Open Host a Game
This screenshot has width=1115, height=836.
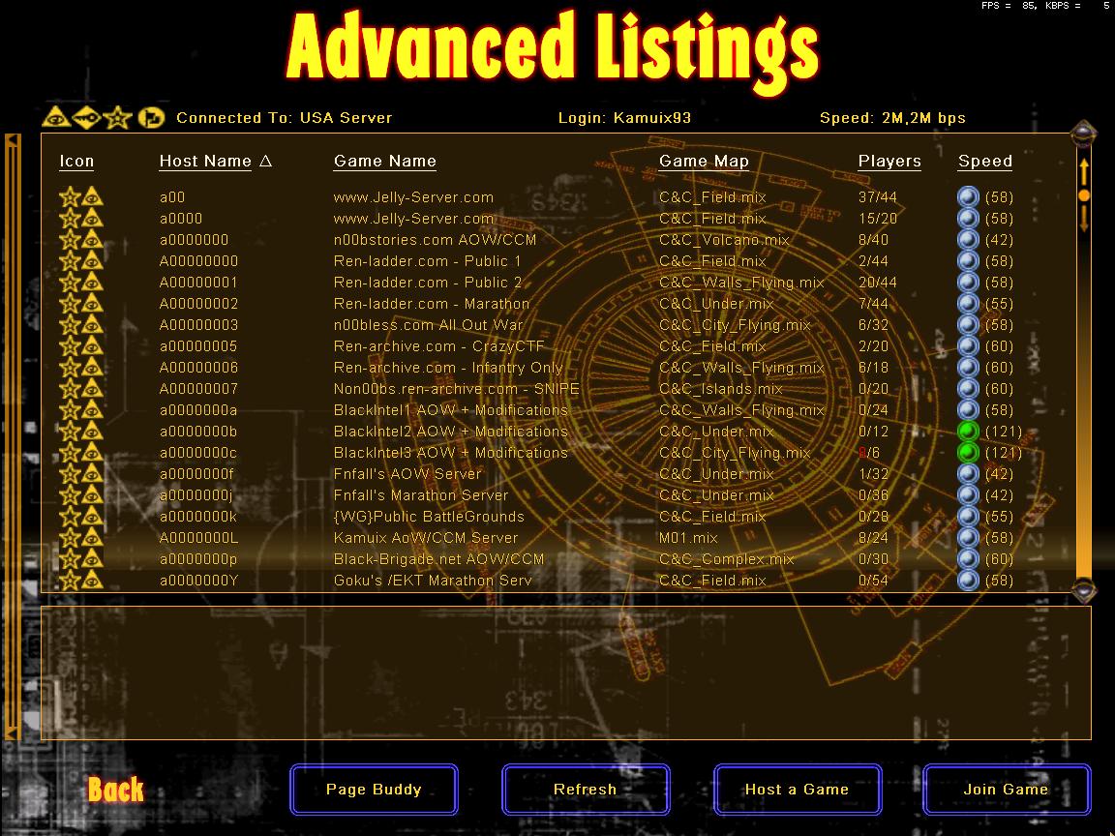point(797,790)
